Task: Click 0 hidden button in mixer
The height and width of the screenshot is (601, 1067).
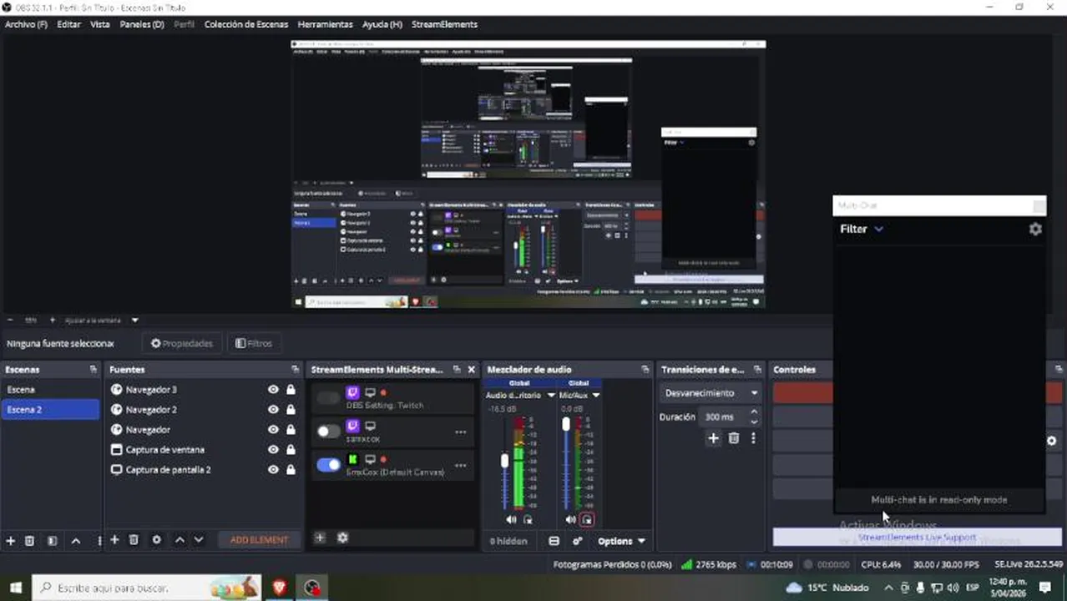Action: pyautogui.click(x=508, y=541)
